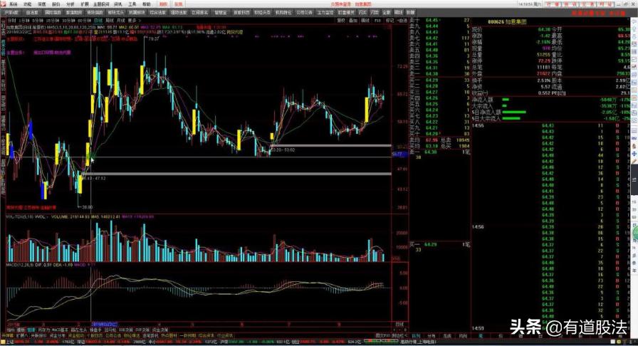Click the 公司公告 toolbar button
Screen dimensions: 638x346
304,13
